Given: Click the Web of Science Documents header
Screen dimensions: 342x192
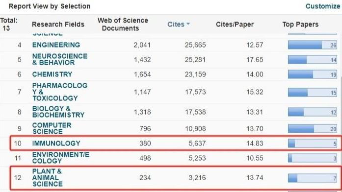Looking at the screenshot, I should 123,24.
